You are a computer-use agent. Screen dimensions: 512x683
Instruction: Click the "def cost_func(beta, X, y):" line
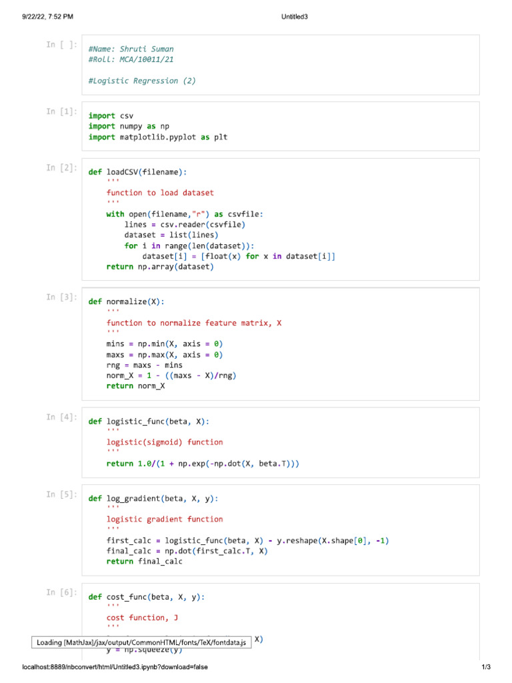(147, 597)
